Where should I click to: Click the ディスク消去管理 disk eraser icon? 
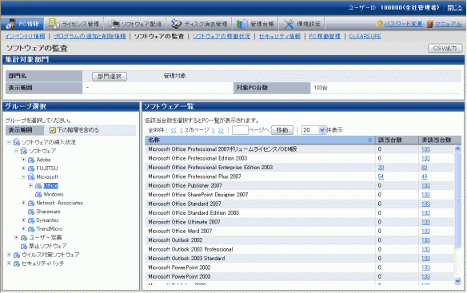point(176,24)
